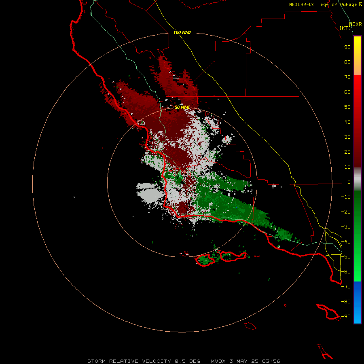The width and height of the screenshot is (364, 364).
Task: Click the -50 label on the velocity legend
Action: tap(346, 257)
